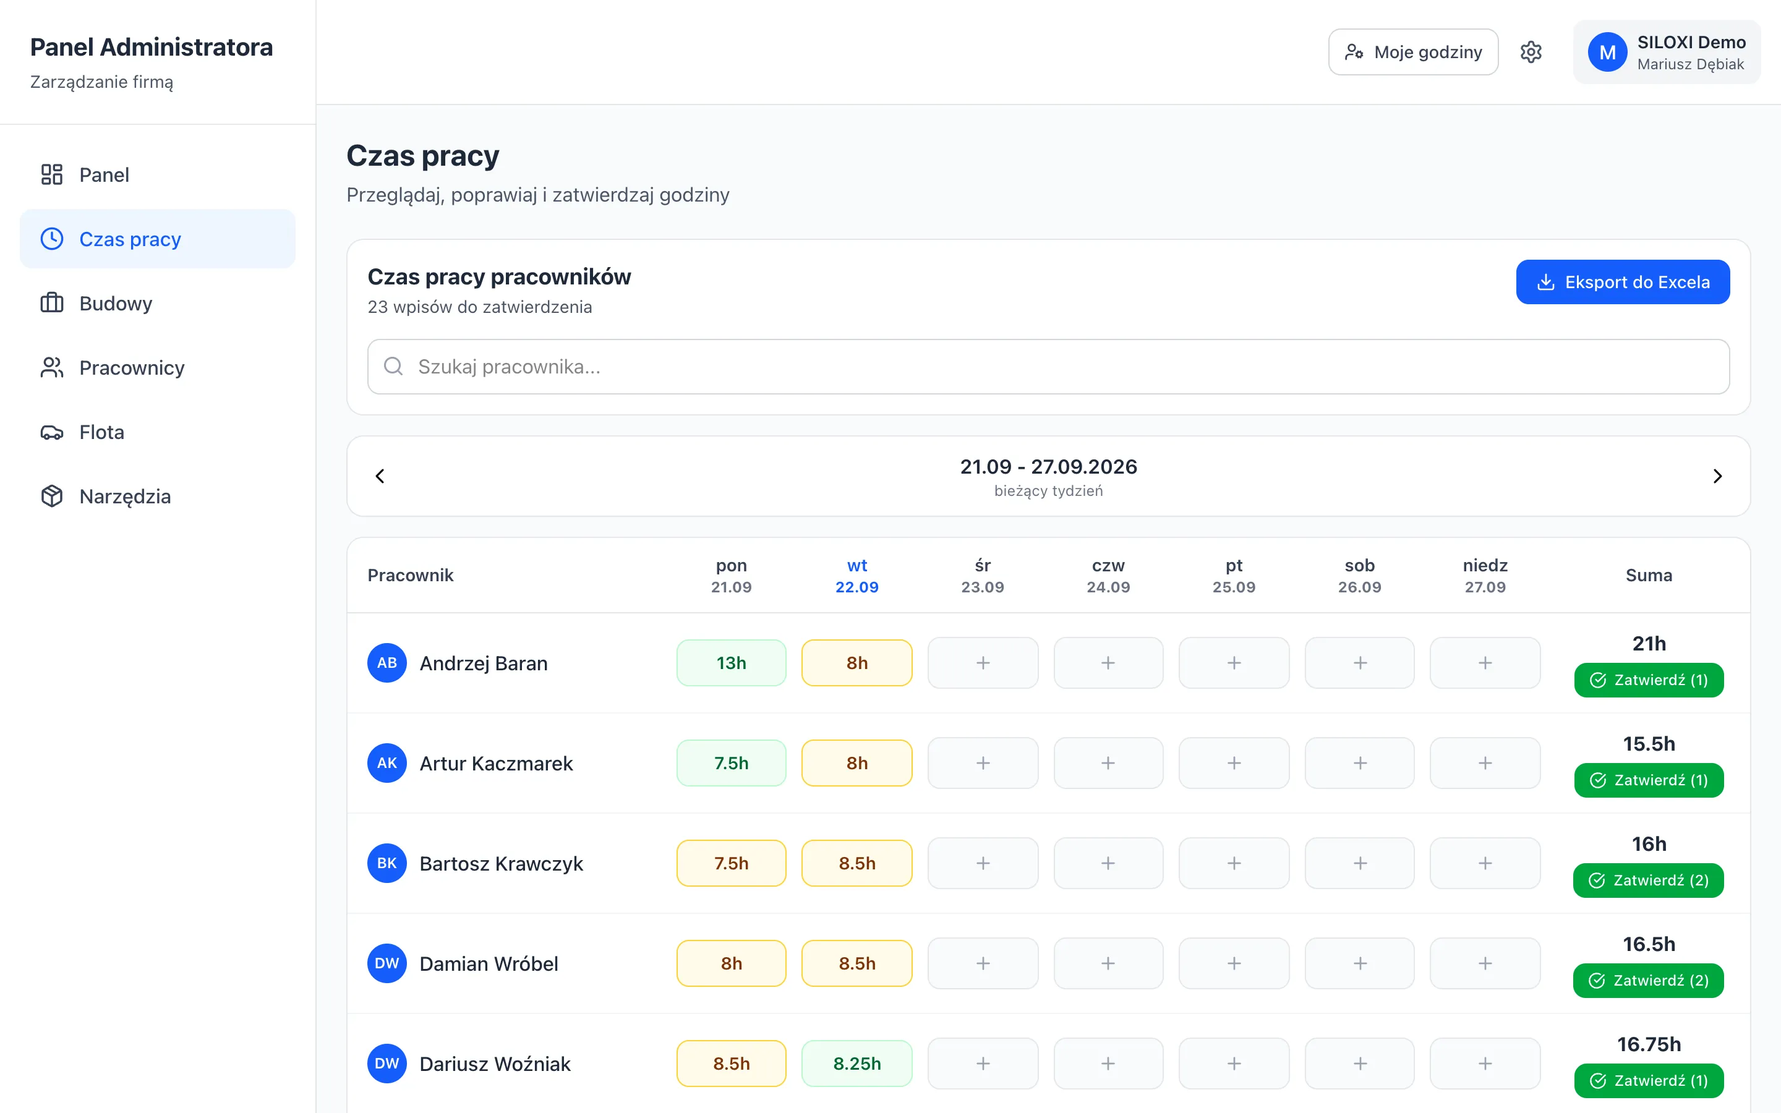Go to next week with right chevron
The width and height of the screenshot is (1781, 1113).
click(1717, 476)
